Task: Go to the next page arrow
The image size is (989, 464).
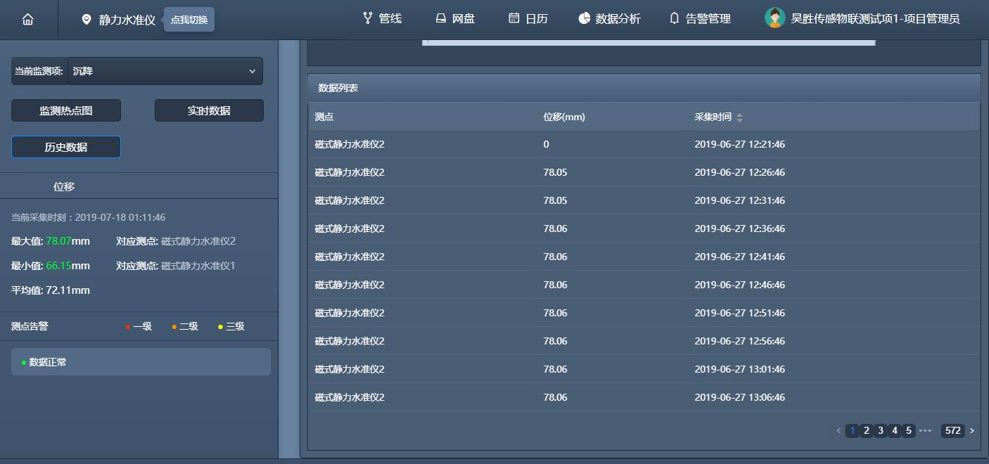Action: tap(972, 431)
